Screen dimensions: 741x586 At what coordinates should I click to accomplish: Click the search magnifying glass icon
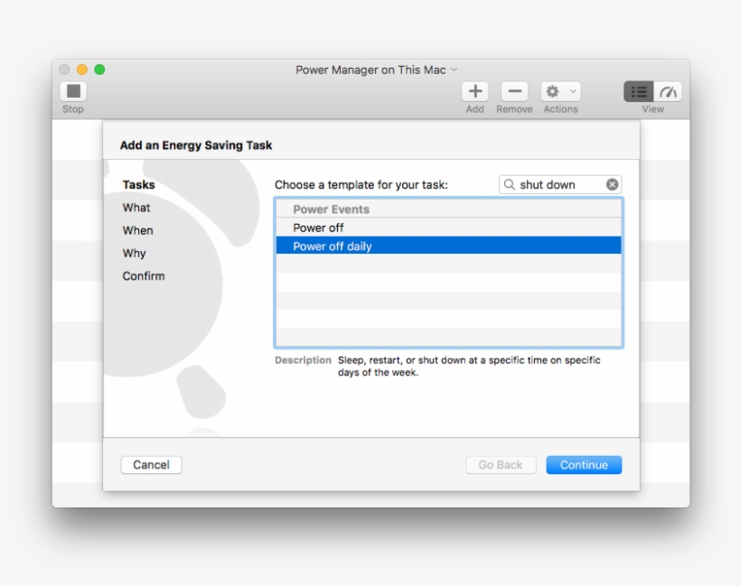click(512, 184)
